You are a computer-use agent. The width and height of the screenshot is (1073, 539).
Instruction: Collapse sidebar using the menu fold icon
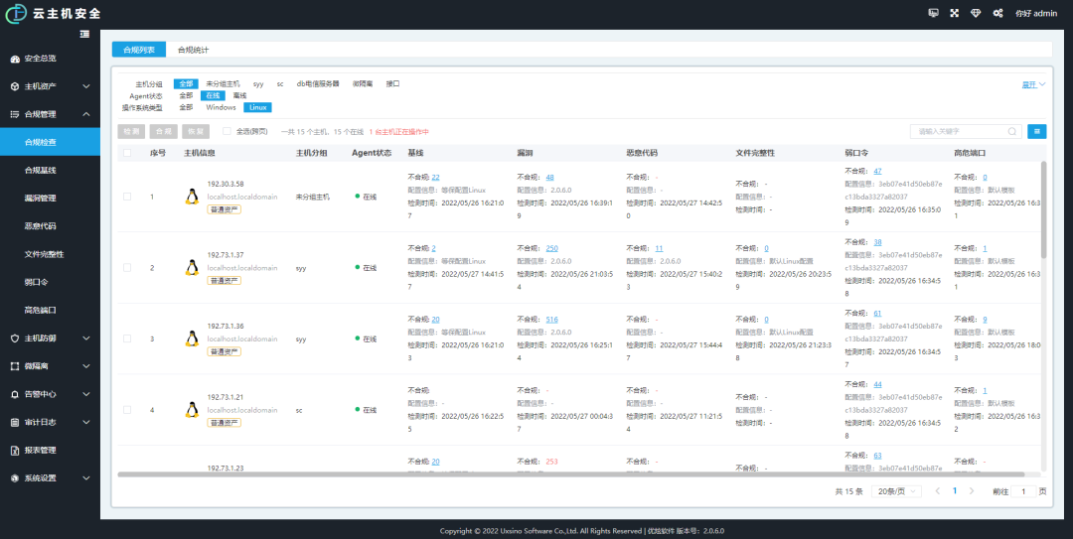(x=84, y=35)
